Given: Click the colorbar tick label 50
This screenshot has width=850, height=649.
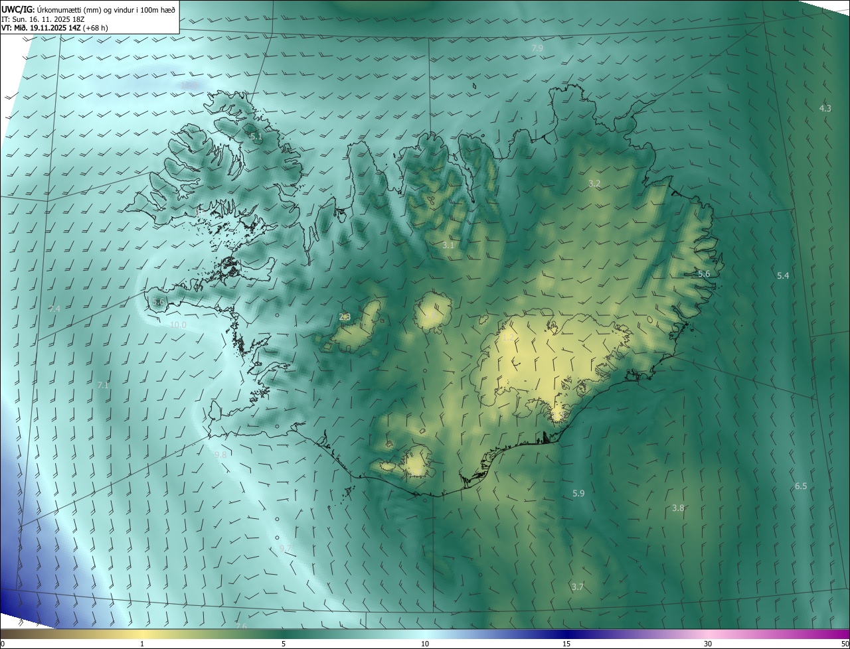Looking at the screenshot, I should click(x=845, y=644).
